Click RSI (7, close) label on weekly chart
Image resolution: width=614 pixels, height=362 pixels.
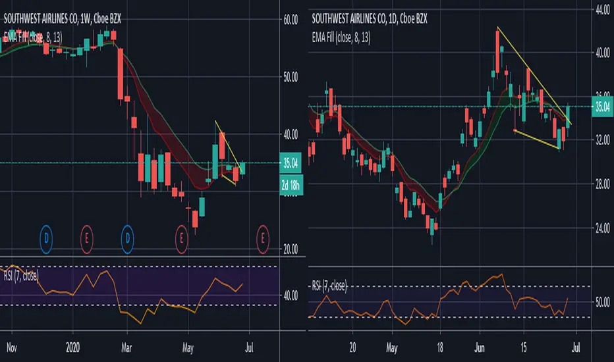pos(21,276)
